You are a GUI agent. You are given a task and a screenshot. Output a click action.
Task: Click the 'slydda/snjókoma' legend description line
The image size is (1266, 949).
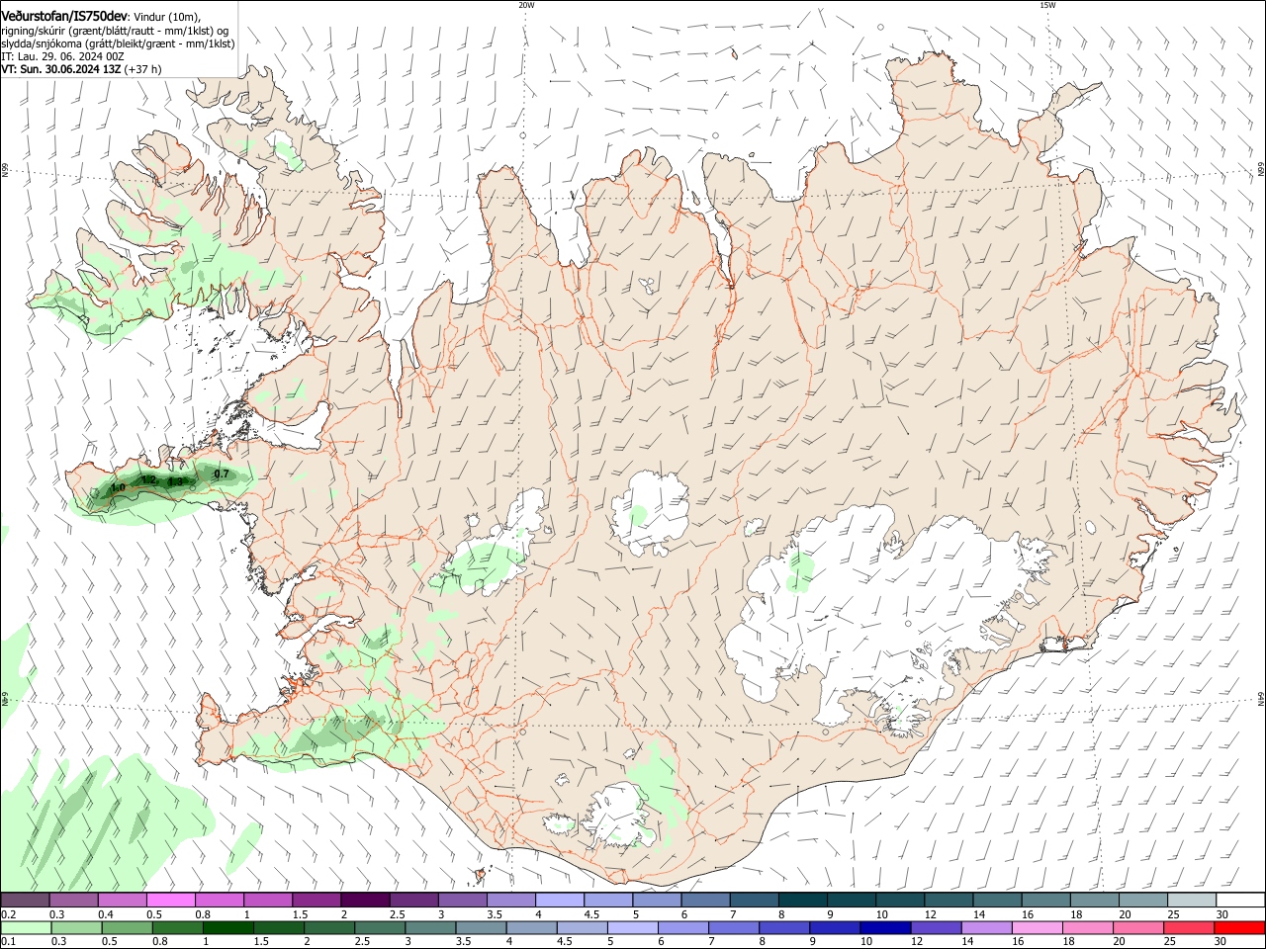point(118,43)
